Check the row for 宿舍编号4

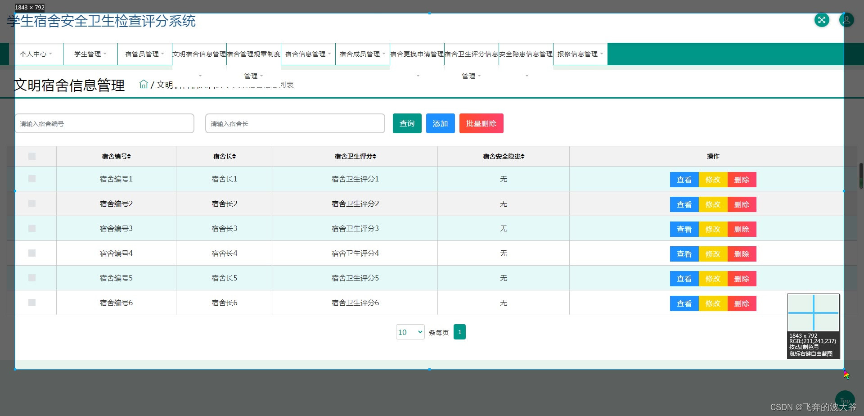(32, 253)
